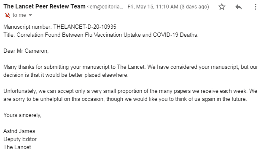264x152 pixels.
Task: Click sender name The Lancet Peer Review Team
Action: coord(44,7)
